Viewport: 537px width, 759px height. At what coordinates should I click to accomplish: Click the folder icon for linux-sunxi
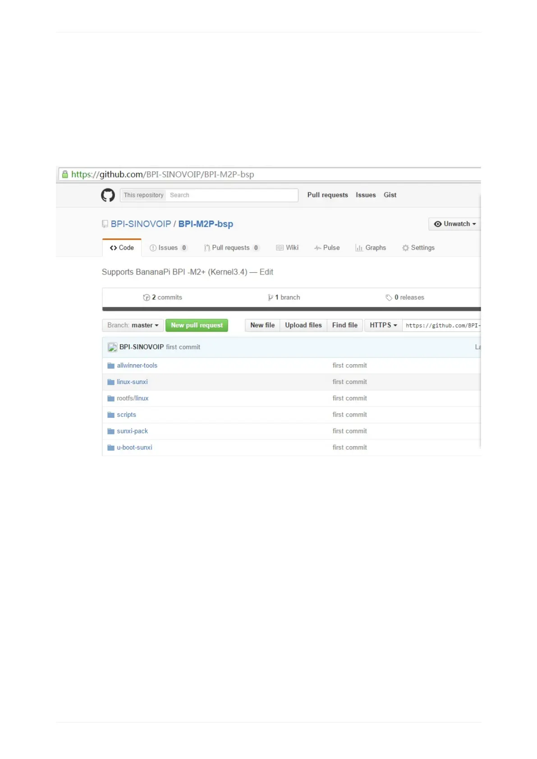(x=111, y=382)
